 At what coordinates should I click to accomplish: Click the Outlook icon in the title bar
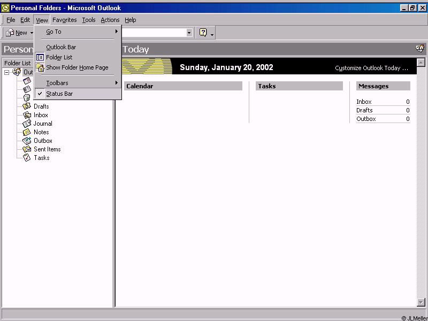click(x=5, y=8)
